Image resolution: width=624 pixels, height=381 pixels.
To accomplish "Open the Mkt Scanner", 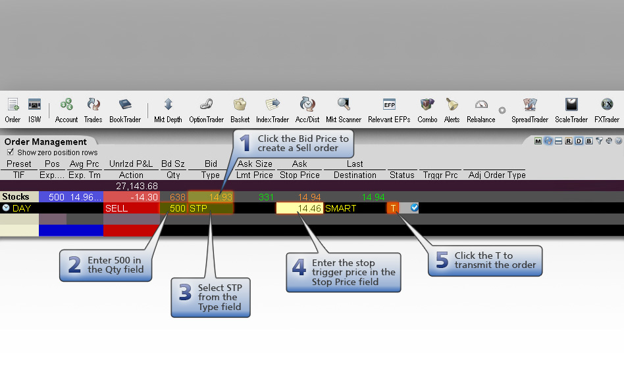I will pyautogui.click(x=344, y=110).
